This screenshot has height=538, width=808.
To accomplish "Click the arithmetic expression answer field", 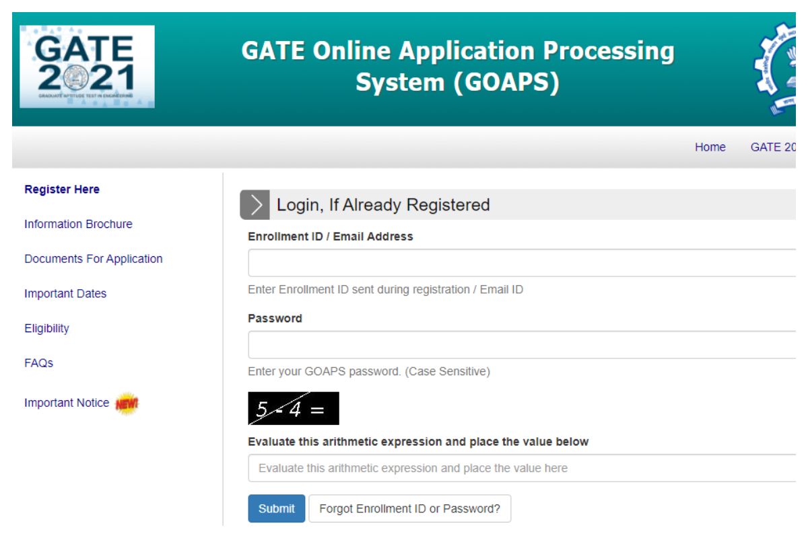I will (x=522, y=468).
